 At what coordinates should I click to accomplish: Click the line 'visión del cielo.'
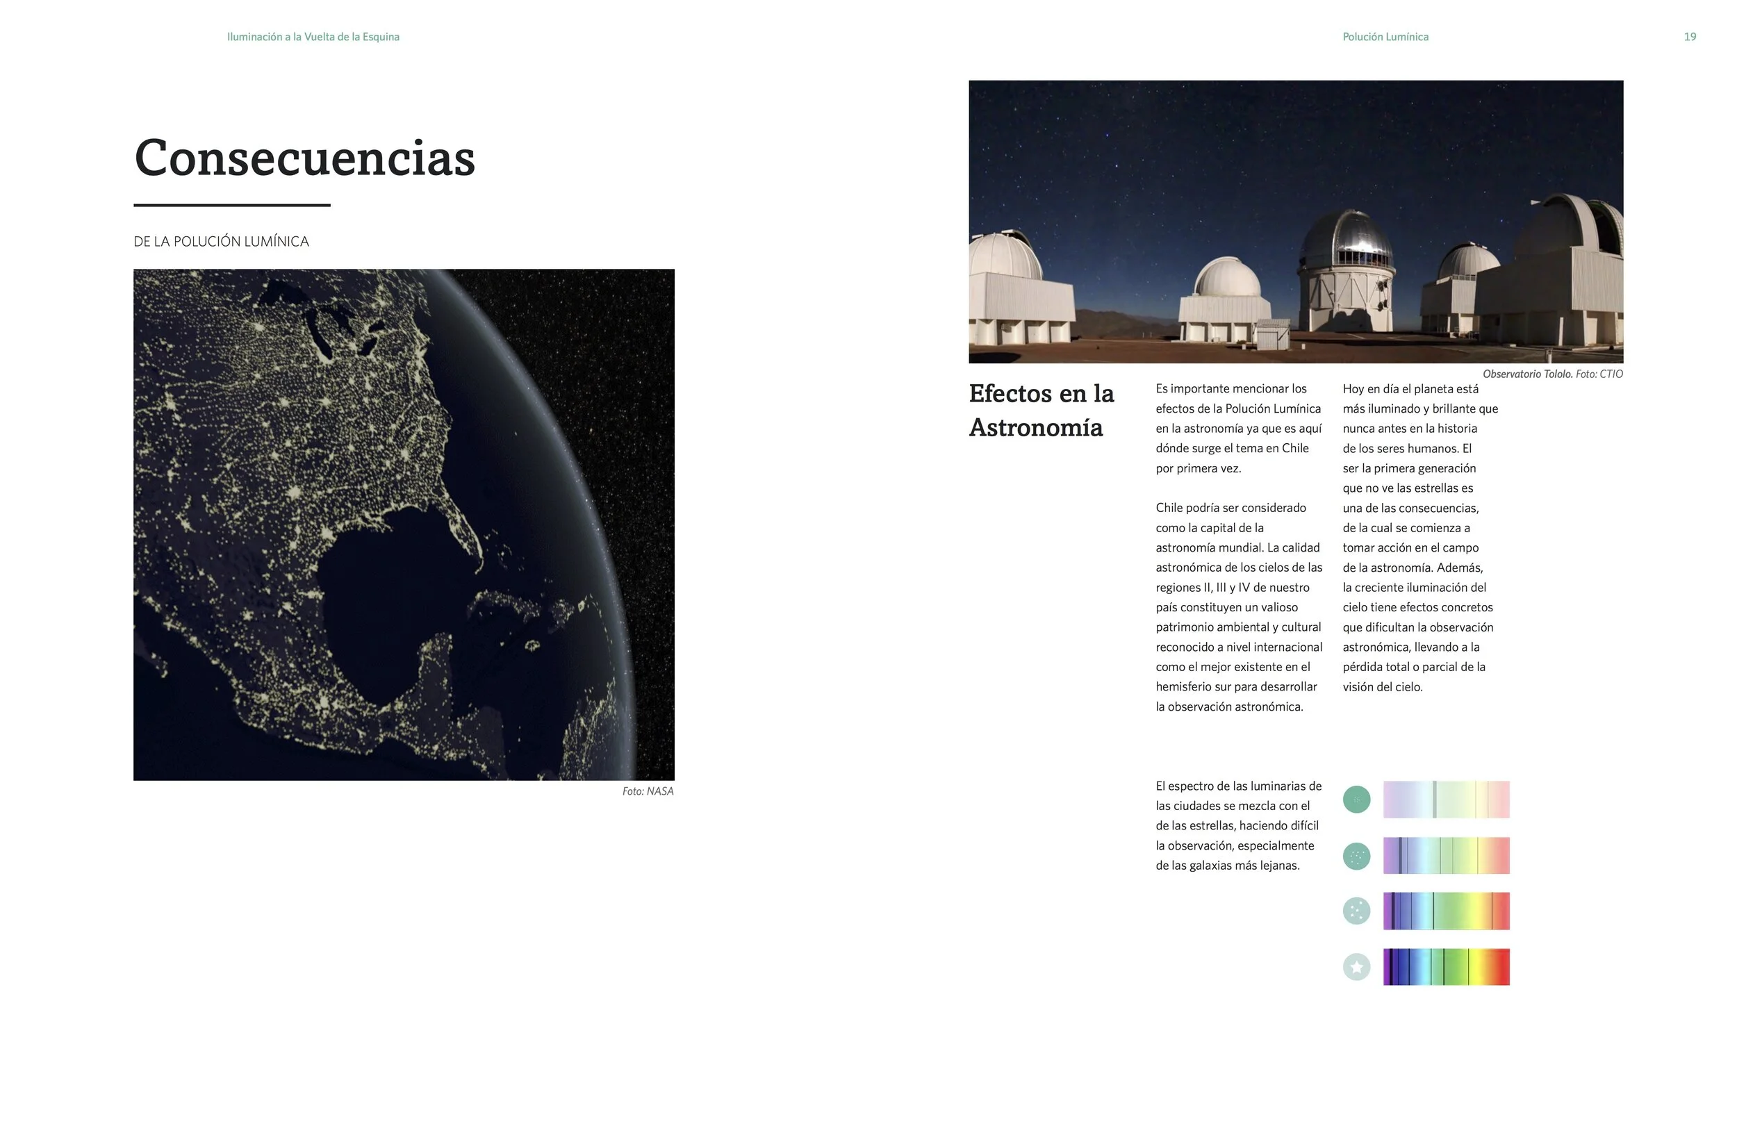(1383, 687)
